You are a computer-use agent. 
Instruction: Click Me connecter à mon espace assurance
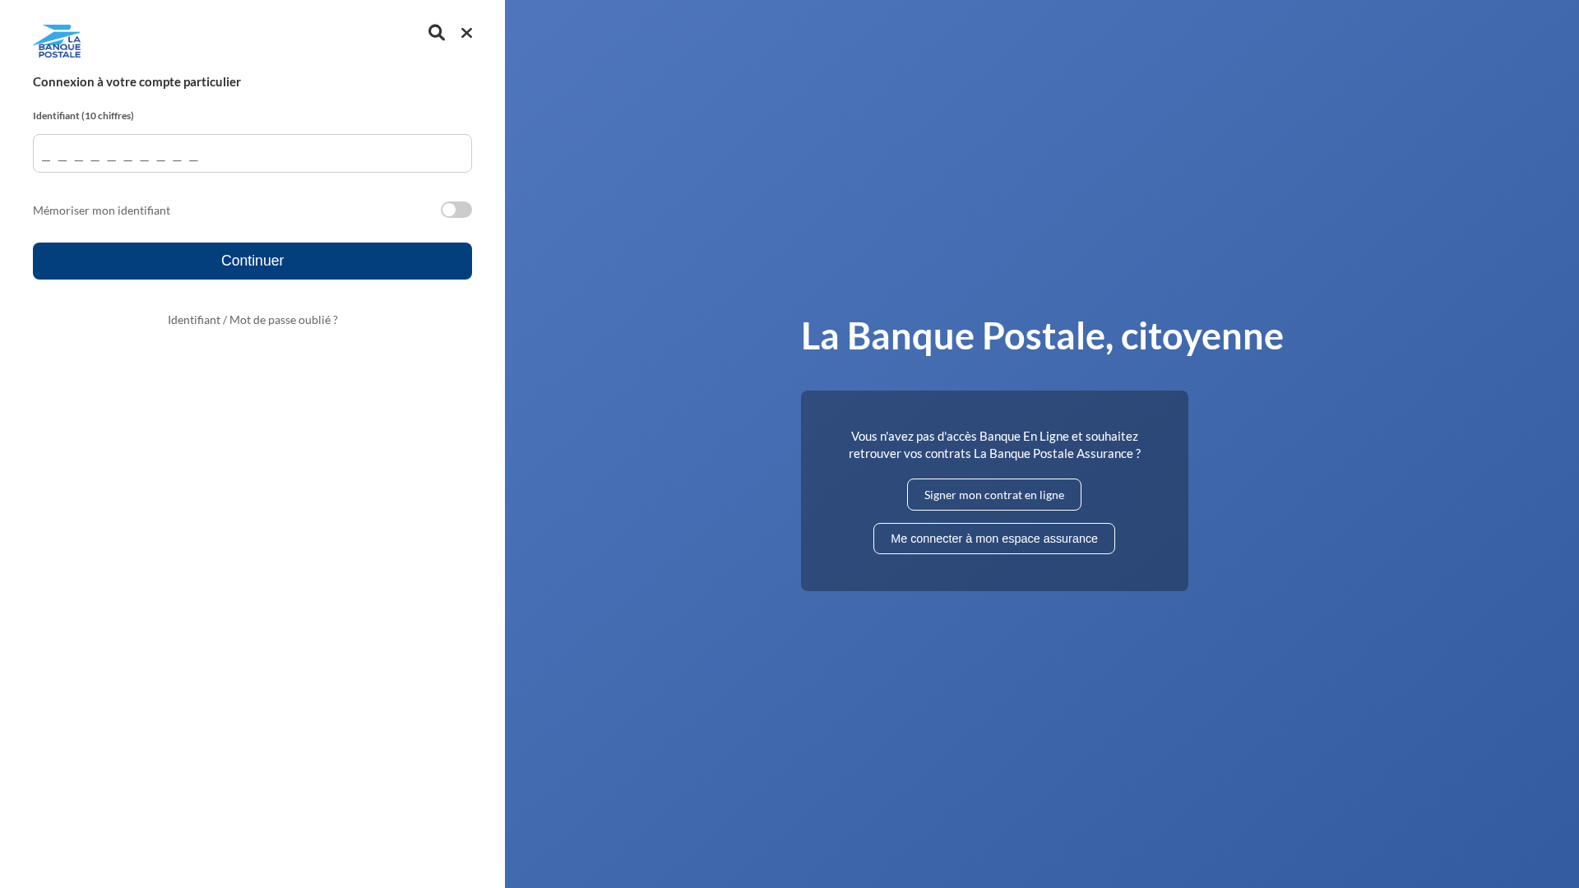(994, 539)
